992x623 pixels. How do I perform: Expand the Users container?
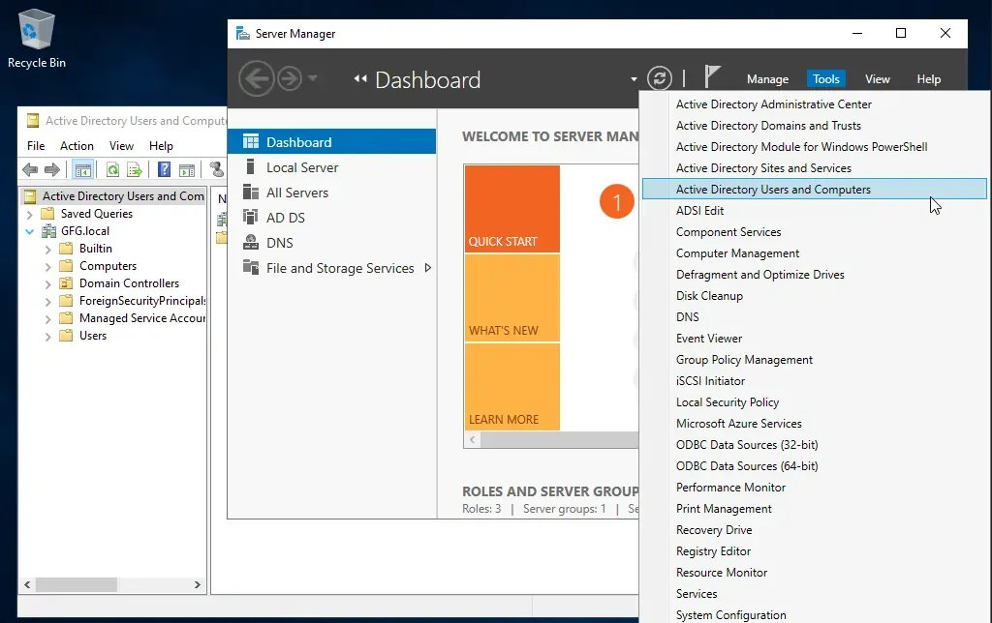(x=48, y=336)
